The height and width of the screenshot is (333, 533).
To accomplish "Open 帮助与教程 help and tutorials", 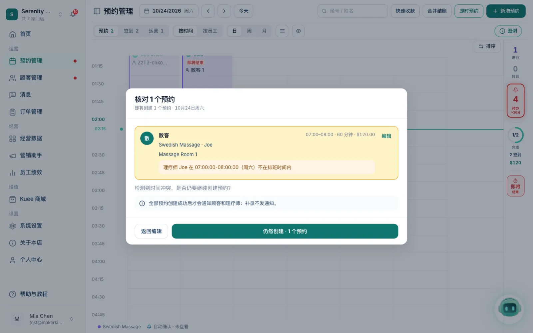I will 43,294.
